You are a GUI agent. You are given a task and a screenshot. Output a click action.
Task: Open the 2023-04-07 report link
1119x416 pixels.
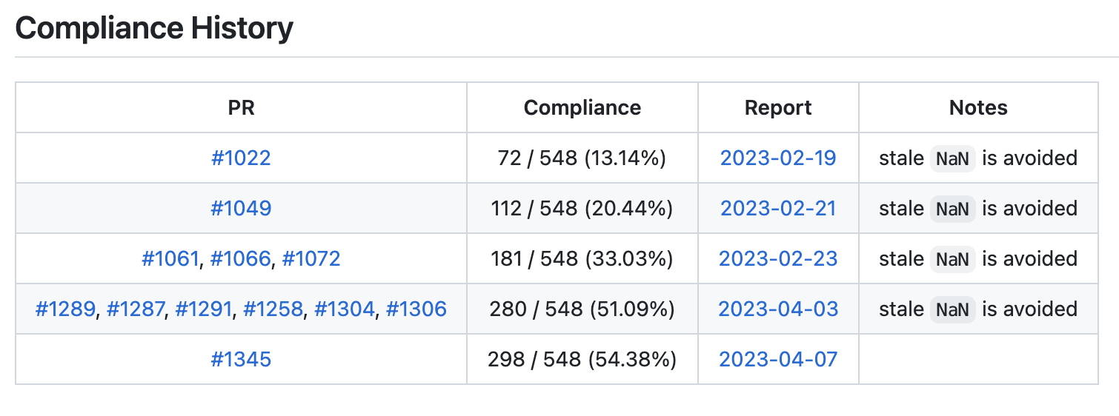coord(778,360)
